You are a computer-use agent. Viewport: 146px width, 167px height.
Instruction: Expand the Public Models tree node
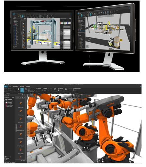click(x=5, y=101)
